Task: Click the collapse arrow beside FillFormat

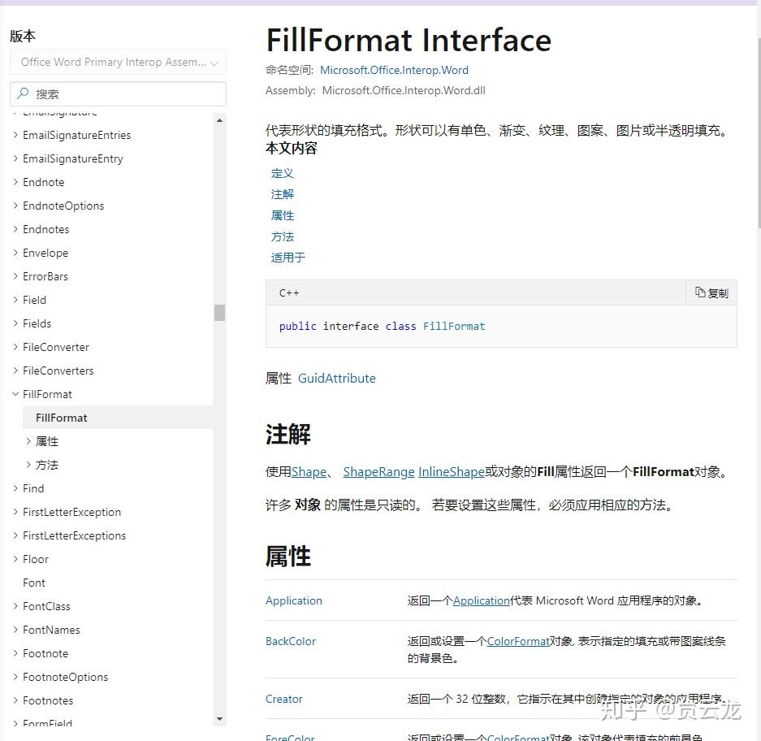Action: coord(15,394)
